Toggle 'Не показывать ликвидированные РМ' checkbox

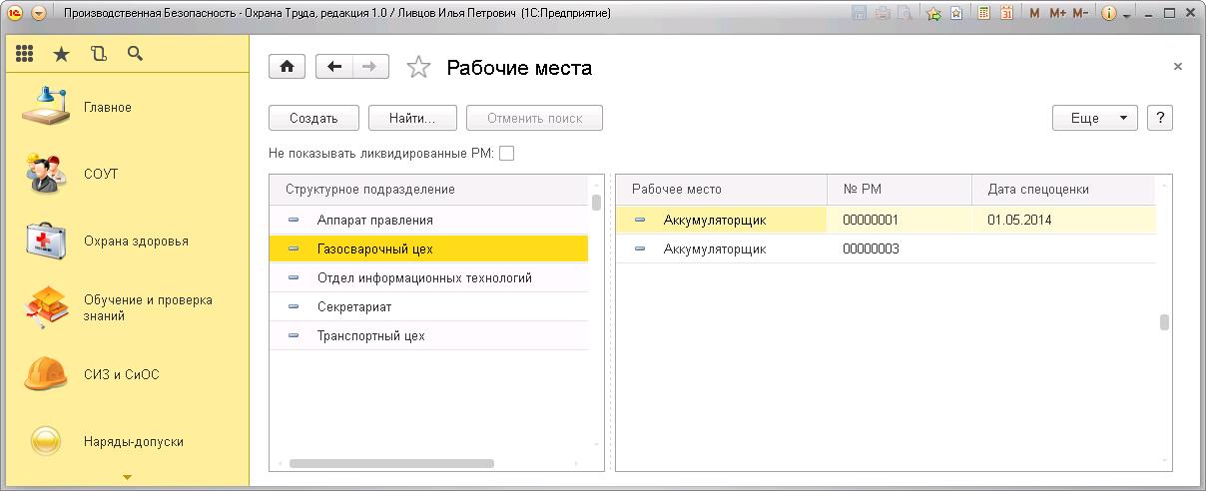click(507, 154)
